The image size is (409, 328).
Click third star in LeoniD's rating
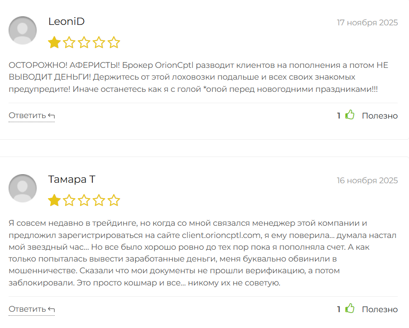pyautogui.click(x=84, y=43)
